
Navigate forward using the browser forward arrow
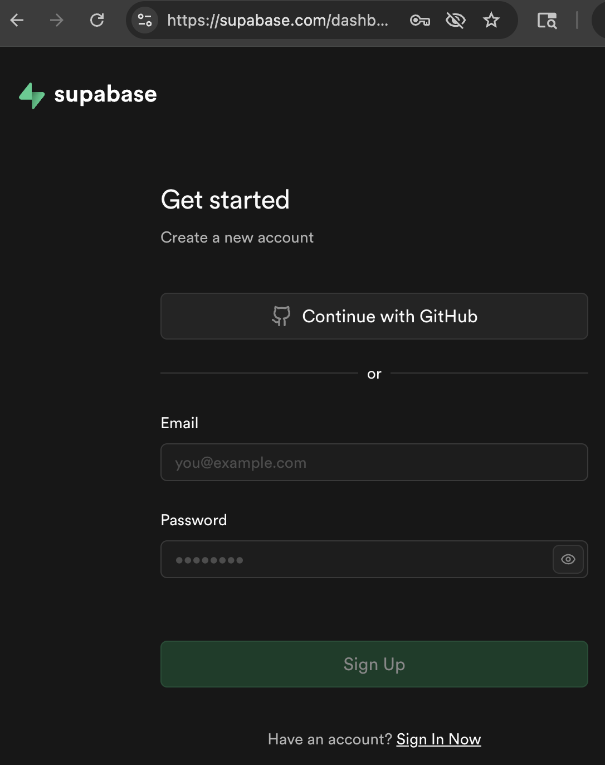[56, 20]
